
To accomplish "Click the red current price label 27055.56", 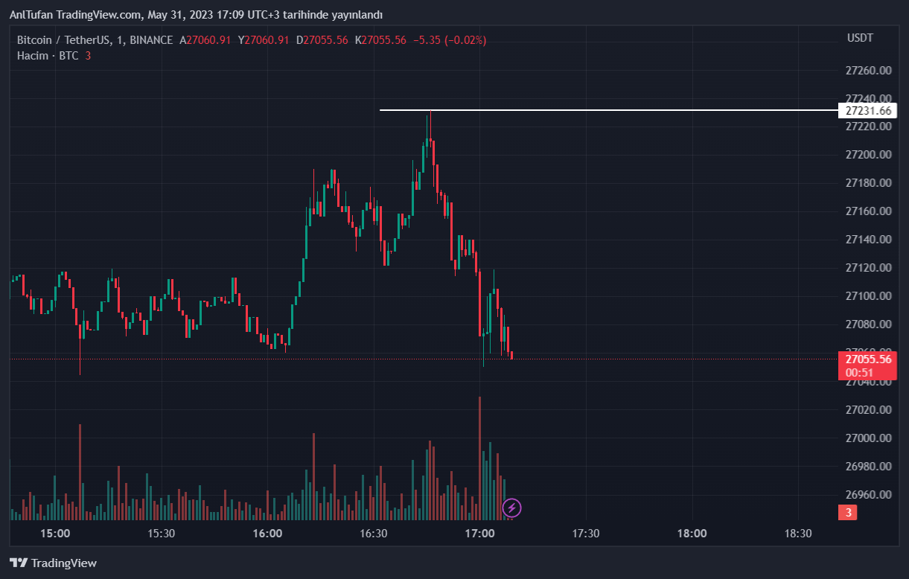I will [867, 359].
